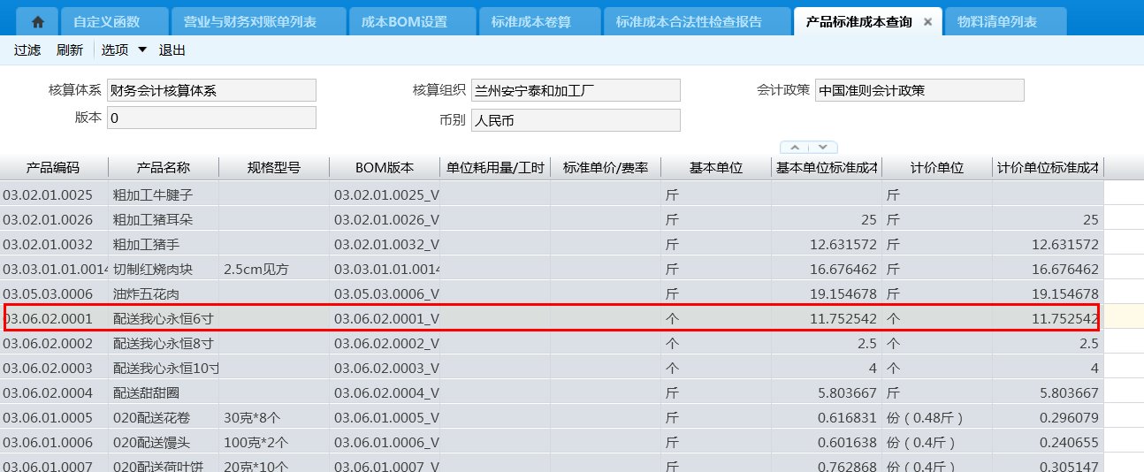Click code 03.06.01.0006
1144x472 pixels.
[48, 442]
